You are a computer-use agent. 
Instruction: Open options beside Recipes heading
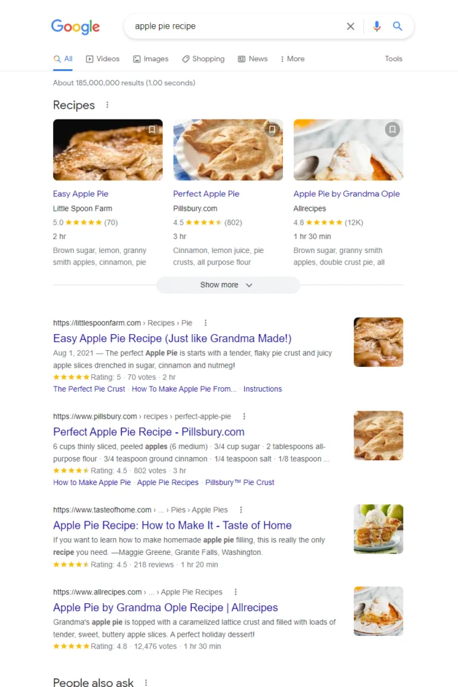coord(107,105)
